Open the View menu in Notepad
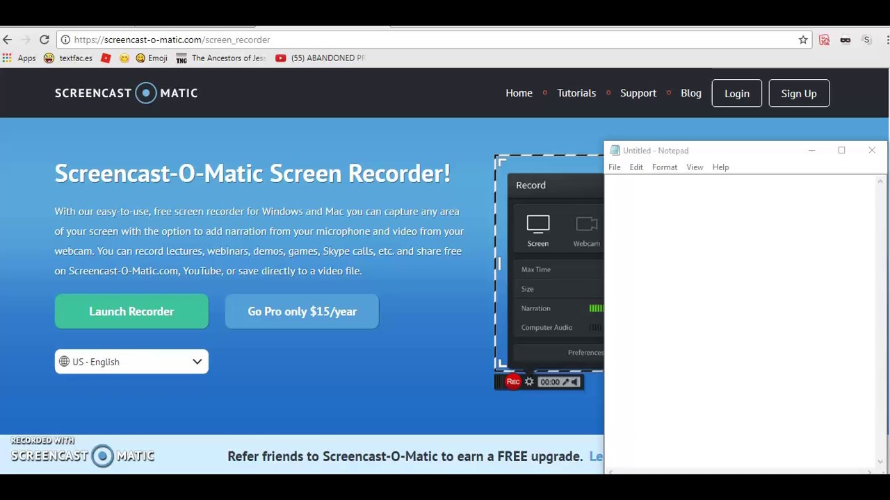The image size is (890, 500). click(x=695, y=167)
